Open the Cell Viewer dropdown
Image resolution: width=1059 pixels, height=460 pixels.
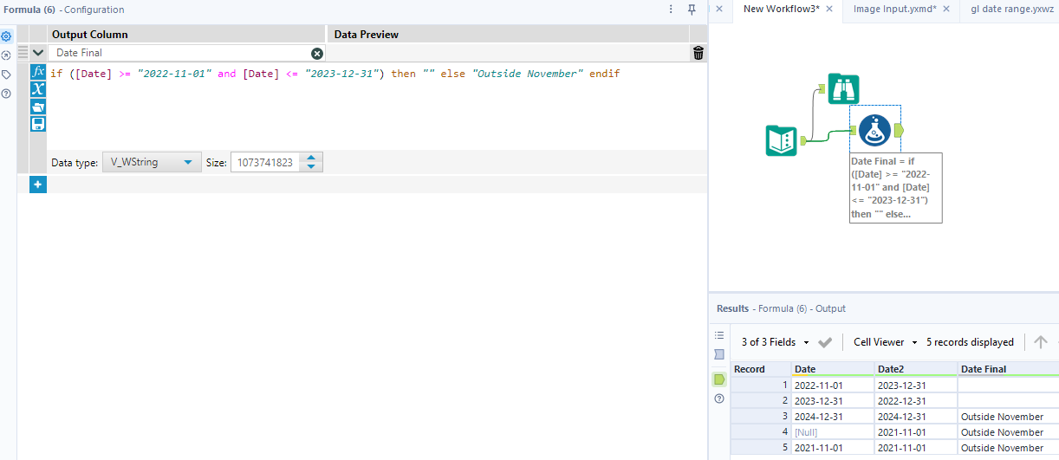coord(885,342)
